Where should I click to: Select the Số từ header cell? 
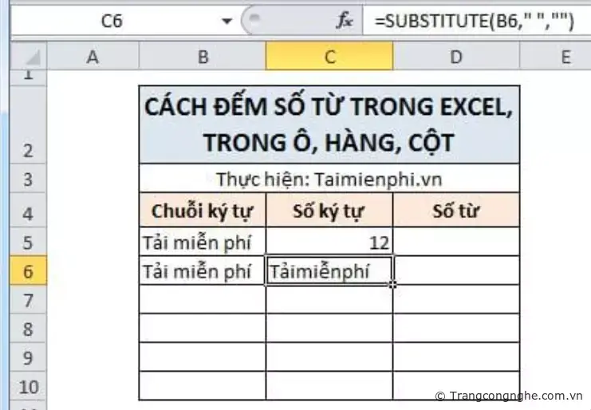click(455, 211)
